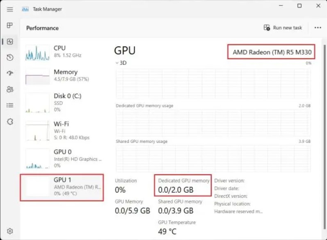The width and height of the screenshot is (327, 240).
Task: Go to the Processes page icon
Action: click(10, 25)
